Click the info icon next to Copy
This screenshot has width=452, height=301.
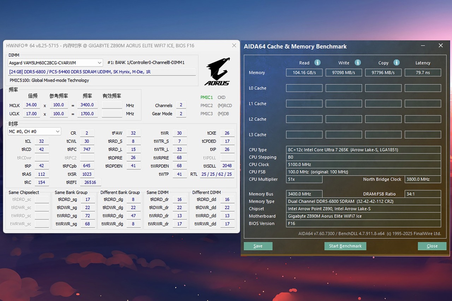pos(397,63)
